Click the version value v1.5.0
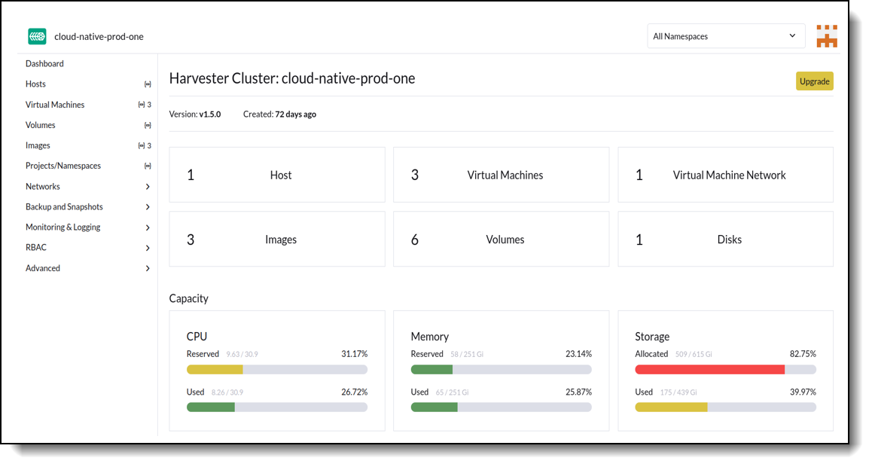The width and height of the screenshot is (872, 467). 209,114
